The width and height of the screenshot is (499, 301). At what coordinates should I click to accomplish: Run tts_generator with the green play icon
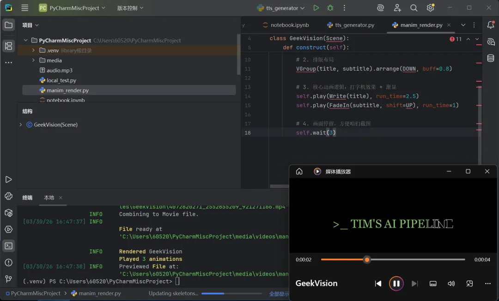[x=316, y=8]
